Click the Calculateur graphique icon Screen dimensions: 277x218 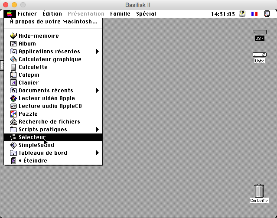(13, 59)
